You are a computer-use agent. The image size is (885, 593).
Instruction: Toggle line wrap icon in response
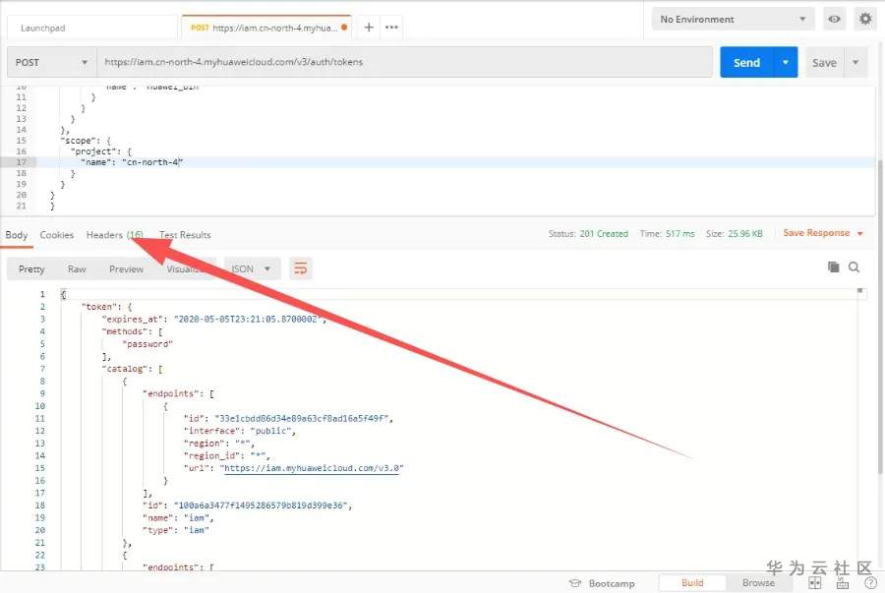coord(301,268)
